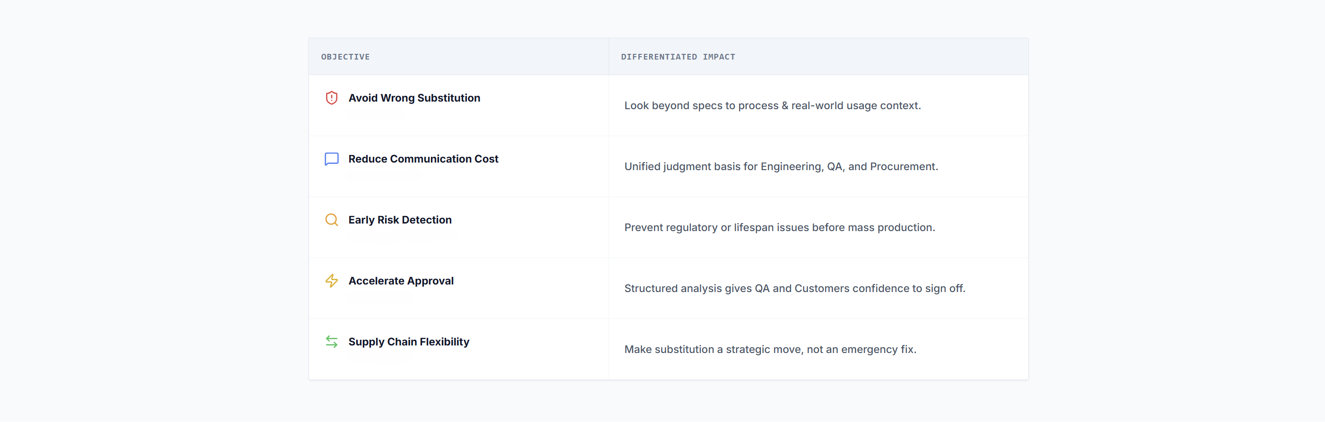
Task: Click the orange magnifying glass icon
Action: click(332, 220)
